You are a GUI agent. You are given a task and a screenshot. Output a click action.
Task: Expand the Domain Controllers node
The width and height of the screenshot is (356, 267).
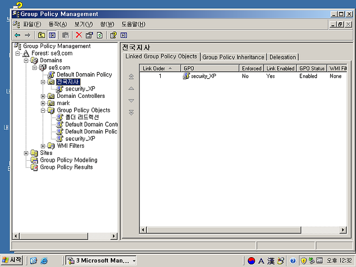[x=43, y=96]
